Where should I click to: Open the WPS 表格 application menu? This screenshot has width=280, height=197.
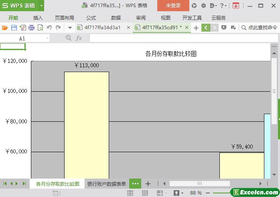19,6
